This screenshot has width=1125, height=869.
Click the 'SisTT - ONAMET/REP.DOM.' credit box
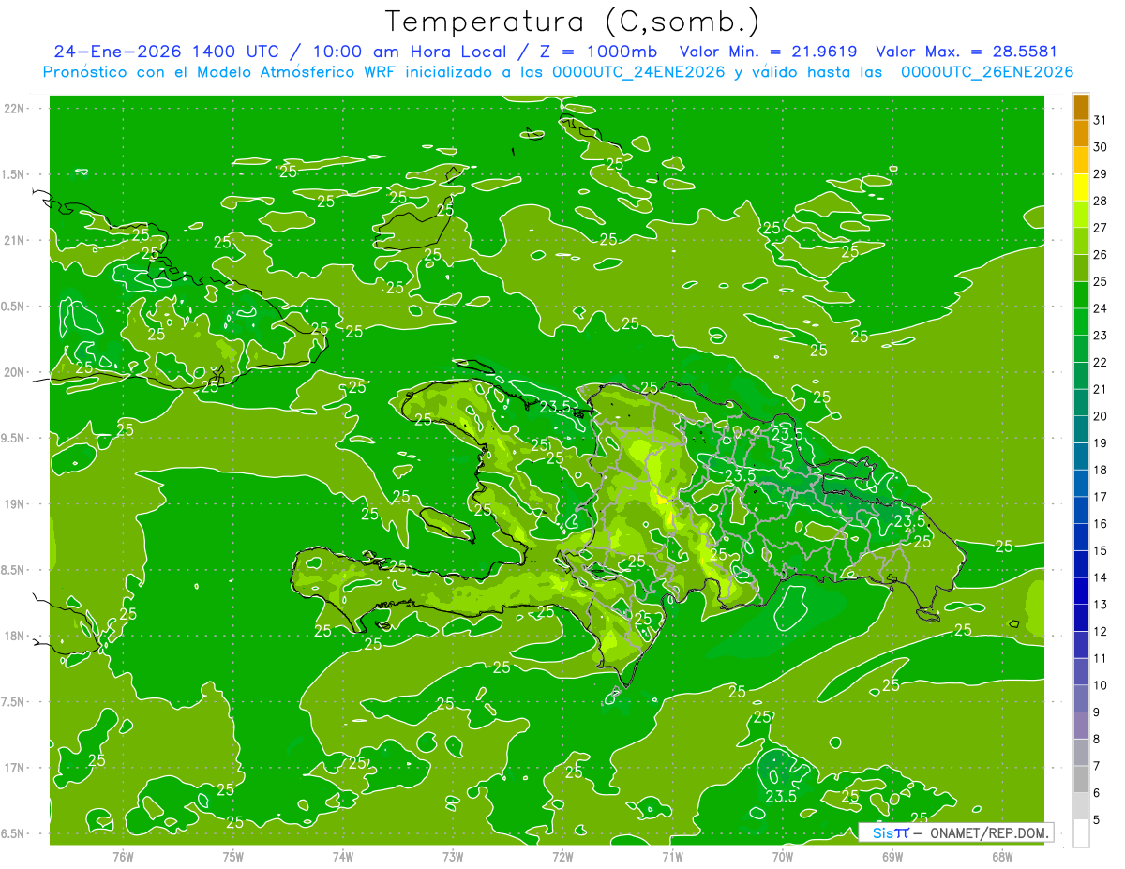click(955, 832)
